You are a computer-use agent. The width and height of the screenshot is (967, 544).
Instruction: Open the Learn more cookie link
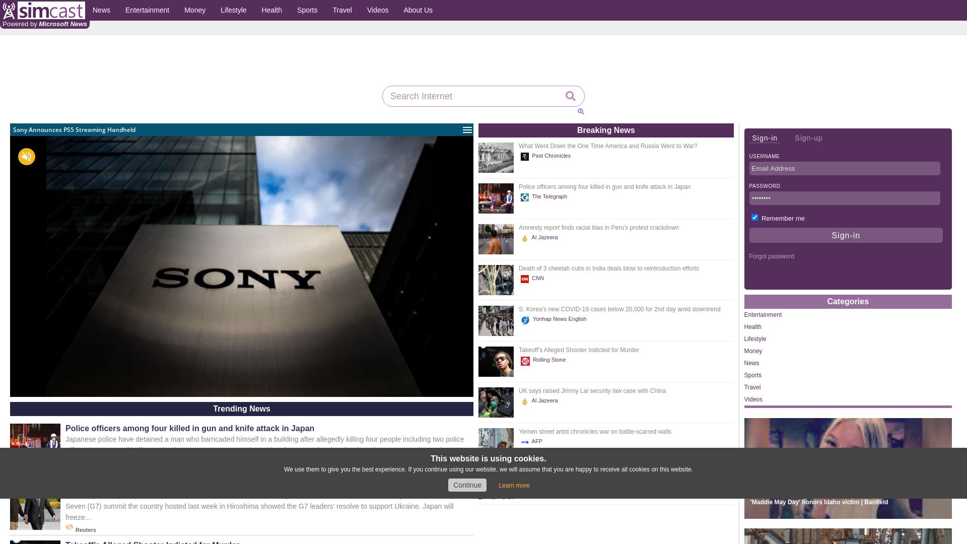(514, 486)
